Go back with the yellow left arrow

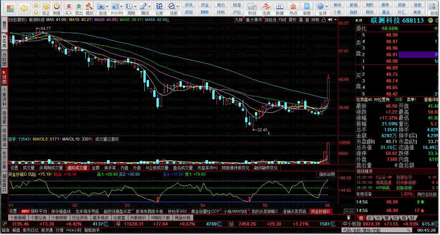[24, 8]
